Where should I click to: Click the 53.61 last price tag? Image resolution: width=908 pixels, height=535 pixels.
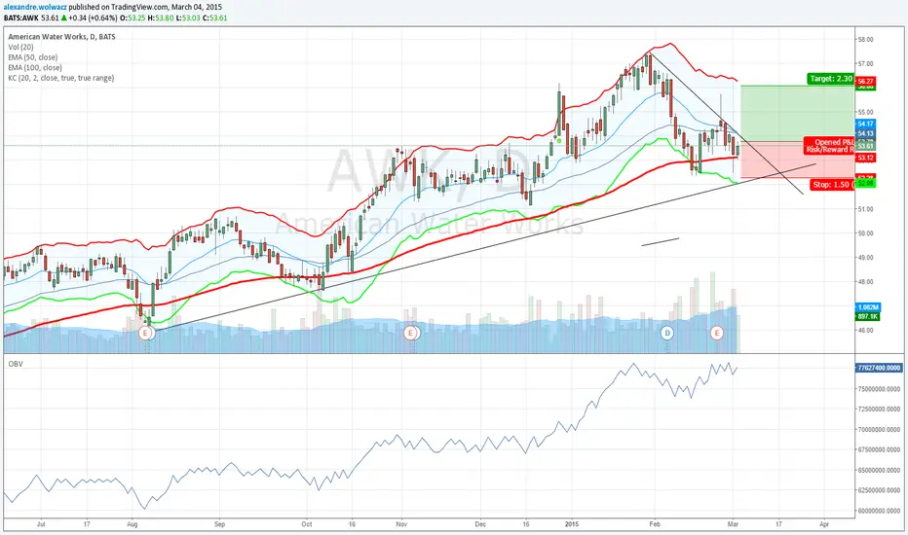866,146
